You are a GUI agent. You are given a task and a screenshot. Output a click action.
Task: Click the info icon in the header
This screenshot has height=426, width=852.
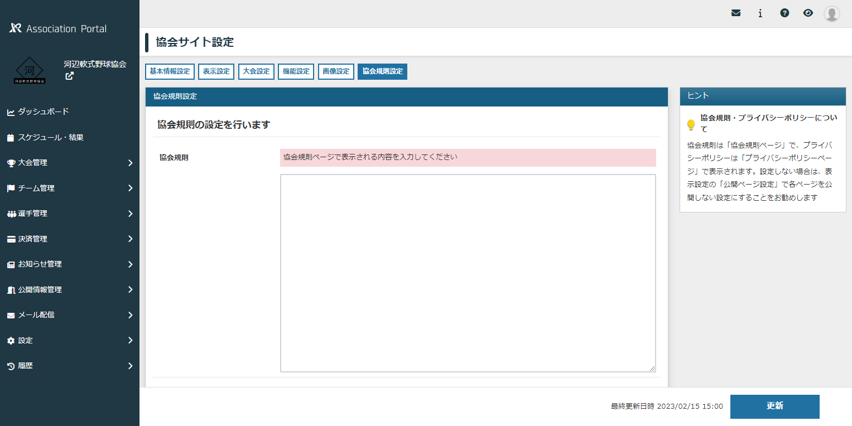pos(760,12)
